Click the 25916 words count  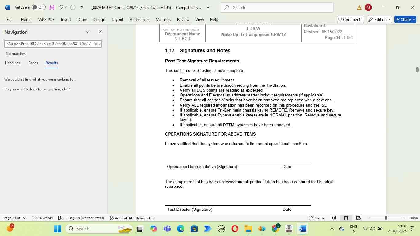42,218
